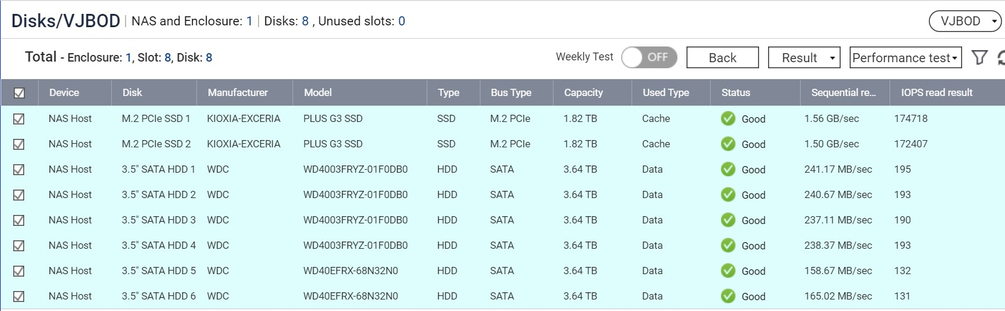Toggle the Weekly Test switch on
Viewport: 1005px width, 311px height.
point(648,57)
